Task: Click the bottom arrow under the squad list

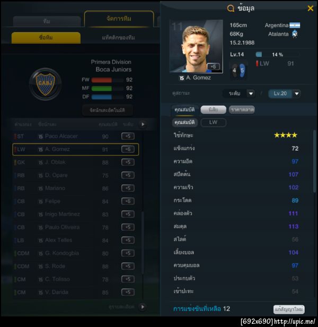Action: pyautogui.click(x=143, y=307)
